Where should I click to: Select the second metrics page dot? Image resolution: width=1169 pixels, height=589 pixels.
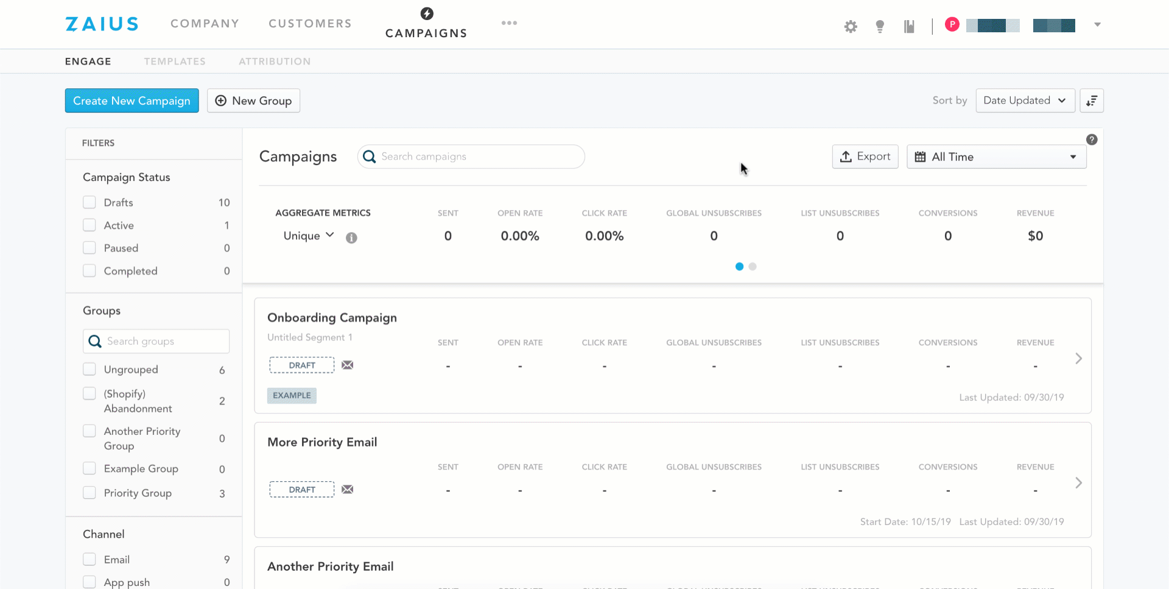(753, 266)
